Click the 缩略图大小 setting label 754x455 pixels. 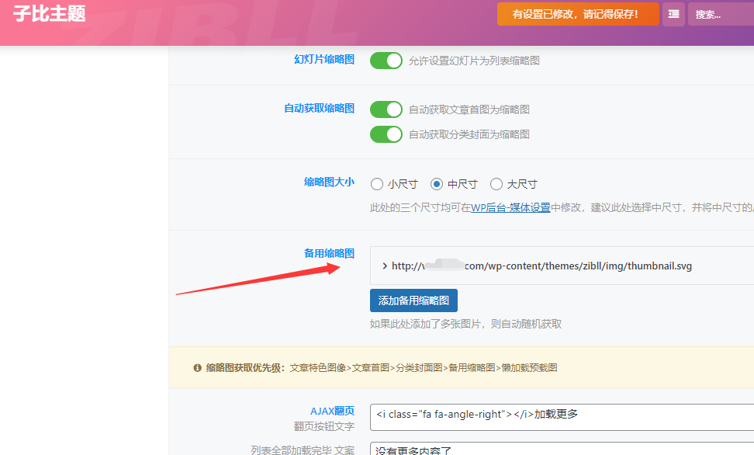pyautogui.click(x=329, y=182)
